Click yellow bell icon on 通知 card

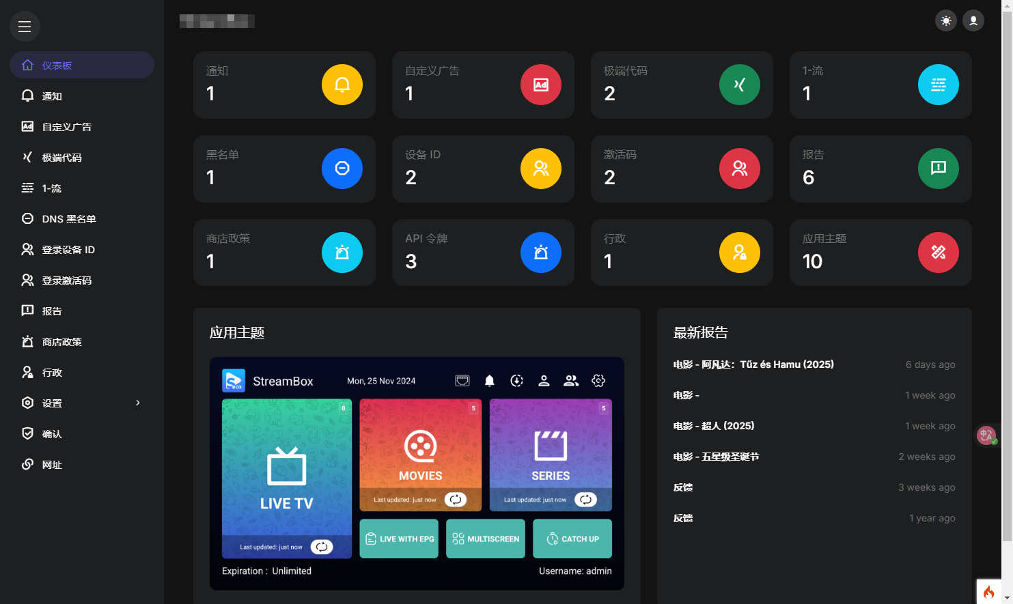point(342,85)
